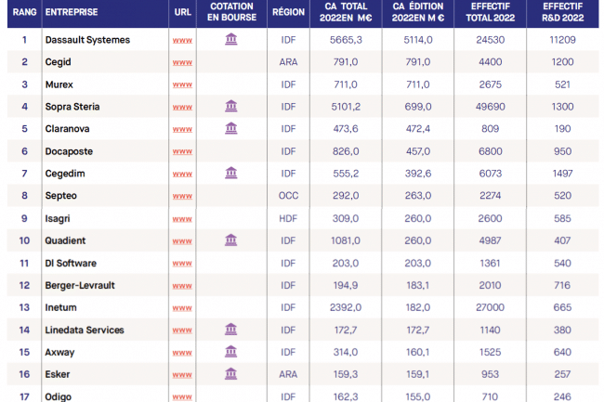Screen dimensions: 604x402
Task: Open the www link for Murex
Action: click(182, 85)
